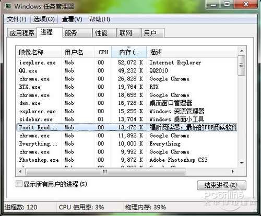This screenshot has width=261, height=216.
Task: Click the horizontal scrollbar right arrow
Action: (233, 172)
